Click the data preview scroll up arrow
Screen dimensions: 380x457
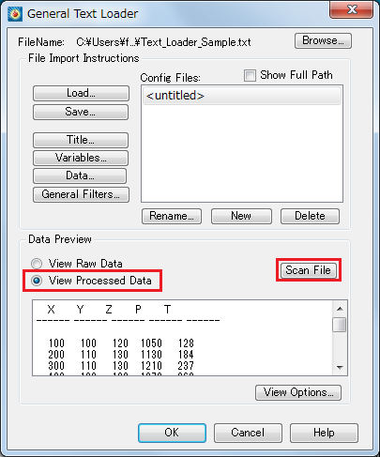[x=340, y=309]
